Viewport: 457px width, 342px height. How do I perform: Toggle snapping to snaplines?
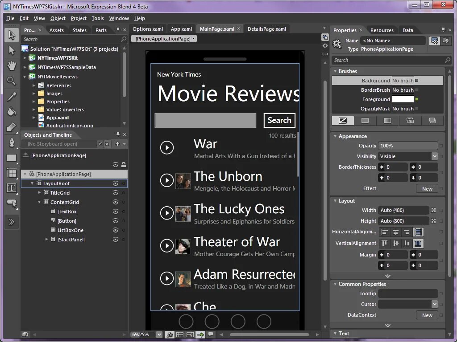pos(200,334)
